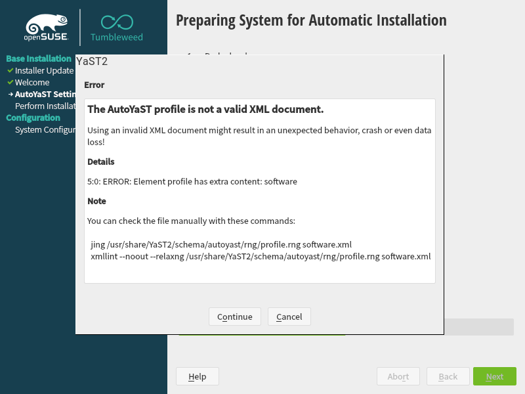Screen dimensions: 525x394
Task: Hit the Abort button
Action: [x=398, y=376]
